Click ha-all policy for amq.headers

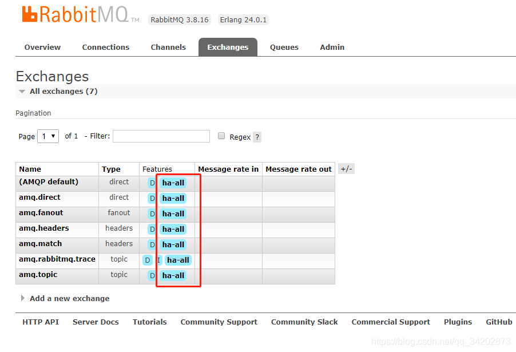point(173,229)
